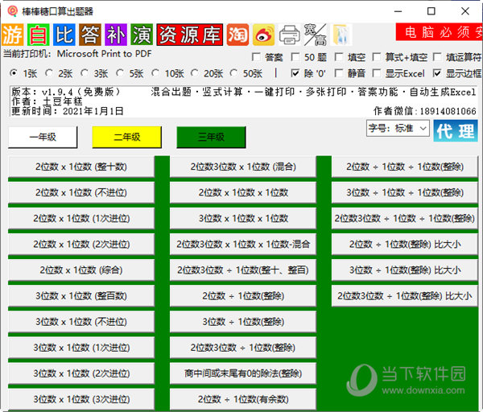Click the purple 补 icon
The image size is (483, 412).
tap(115, 35)
